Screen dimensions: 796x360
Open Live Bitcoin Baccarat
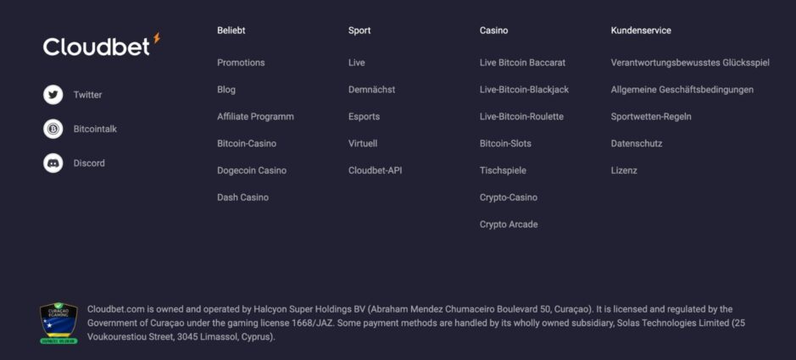(x=522, y=63)
